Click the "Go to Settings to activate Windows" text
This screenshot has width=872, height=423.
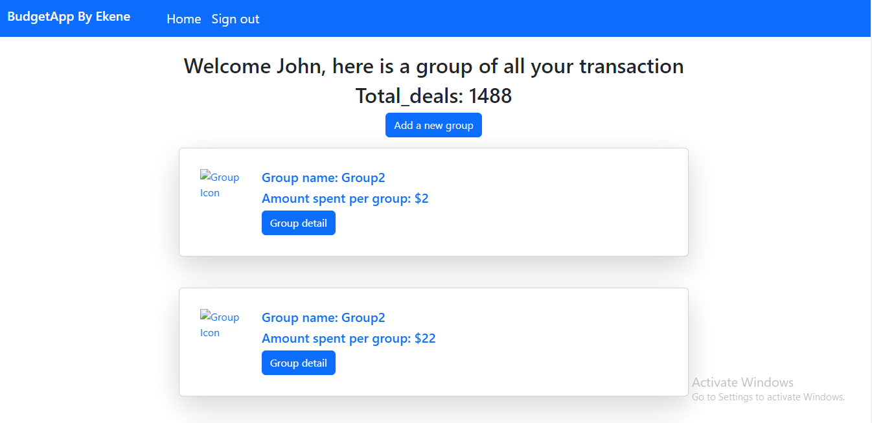pos(768,397)
